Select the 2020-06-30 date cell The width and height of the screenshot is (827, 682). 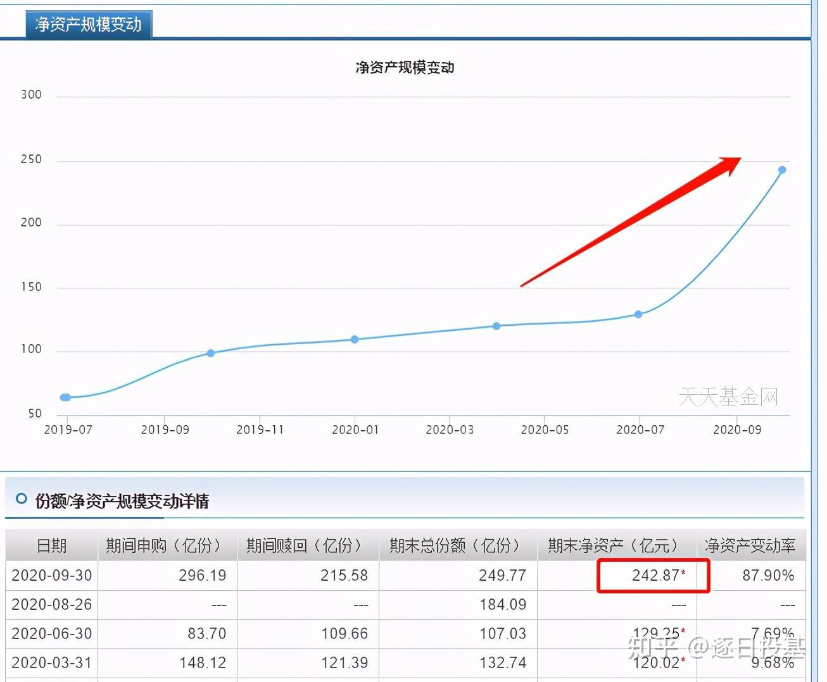[52, 634]
